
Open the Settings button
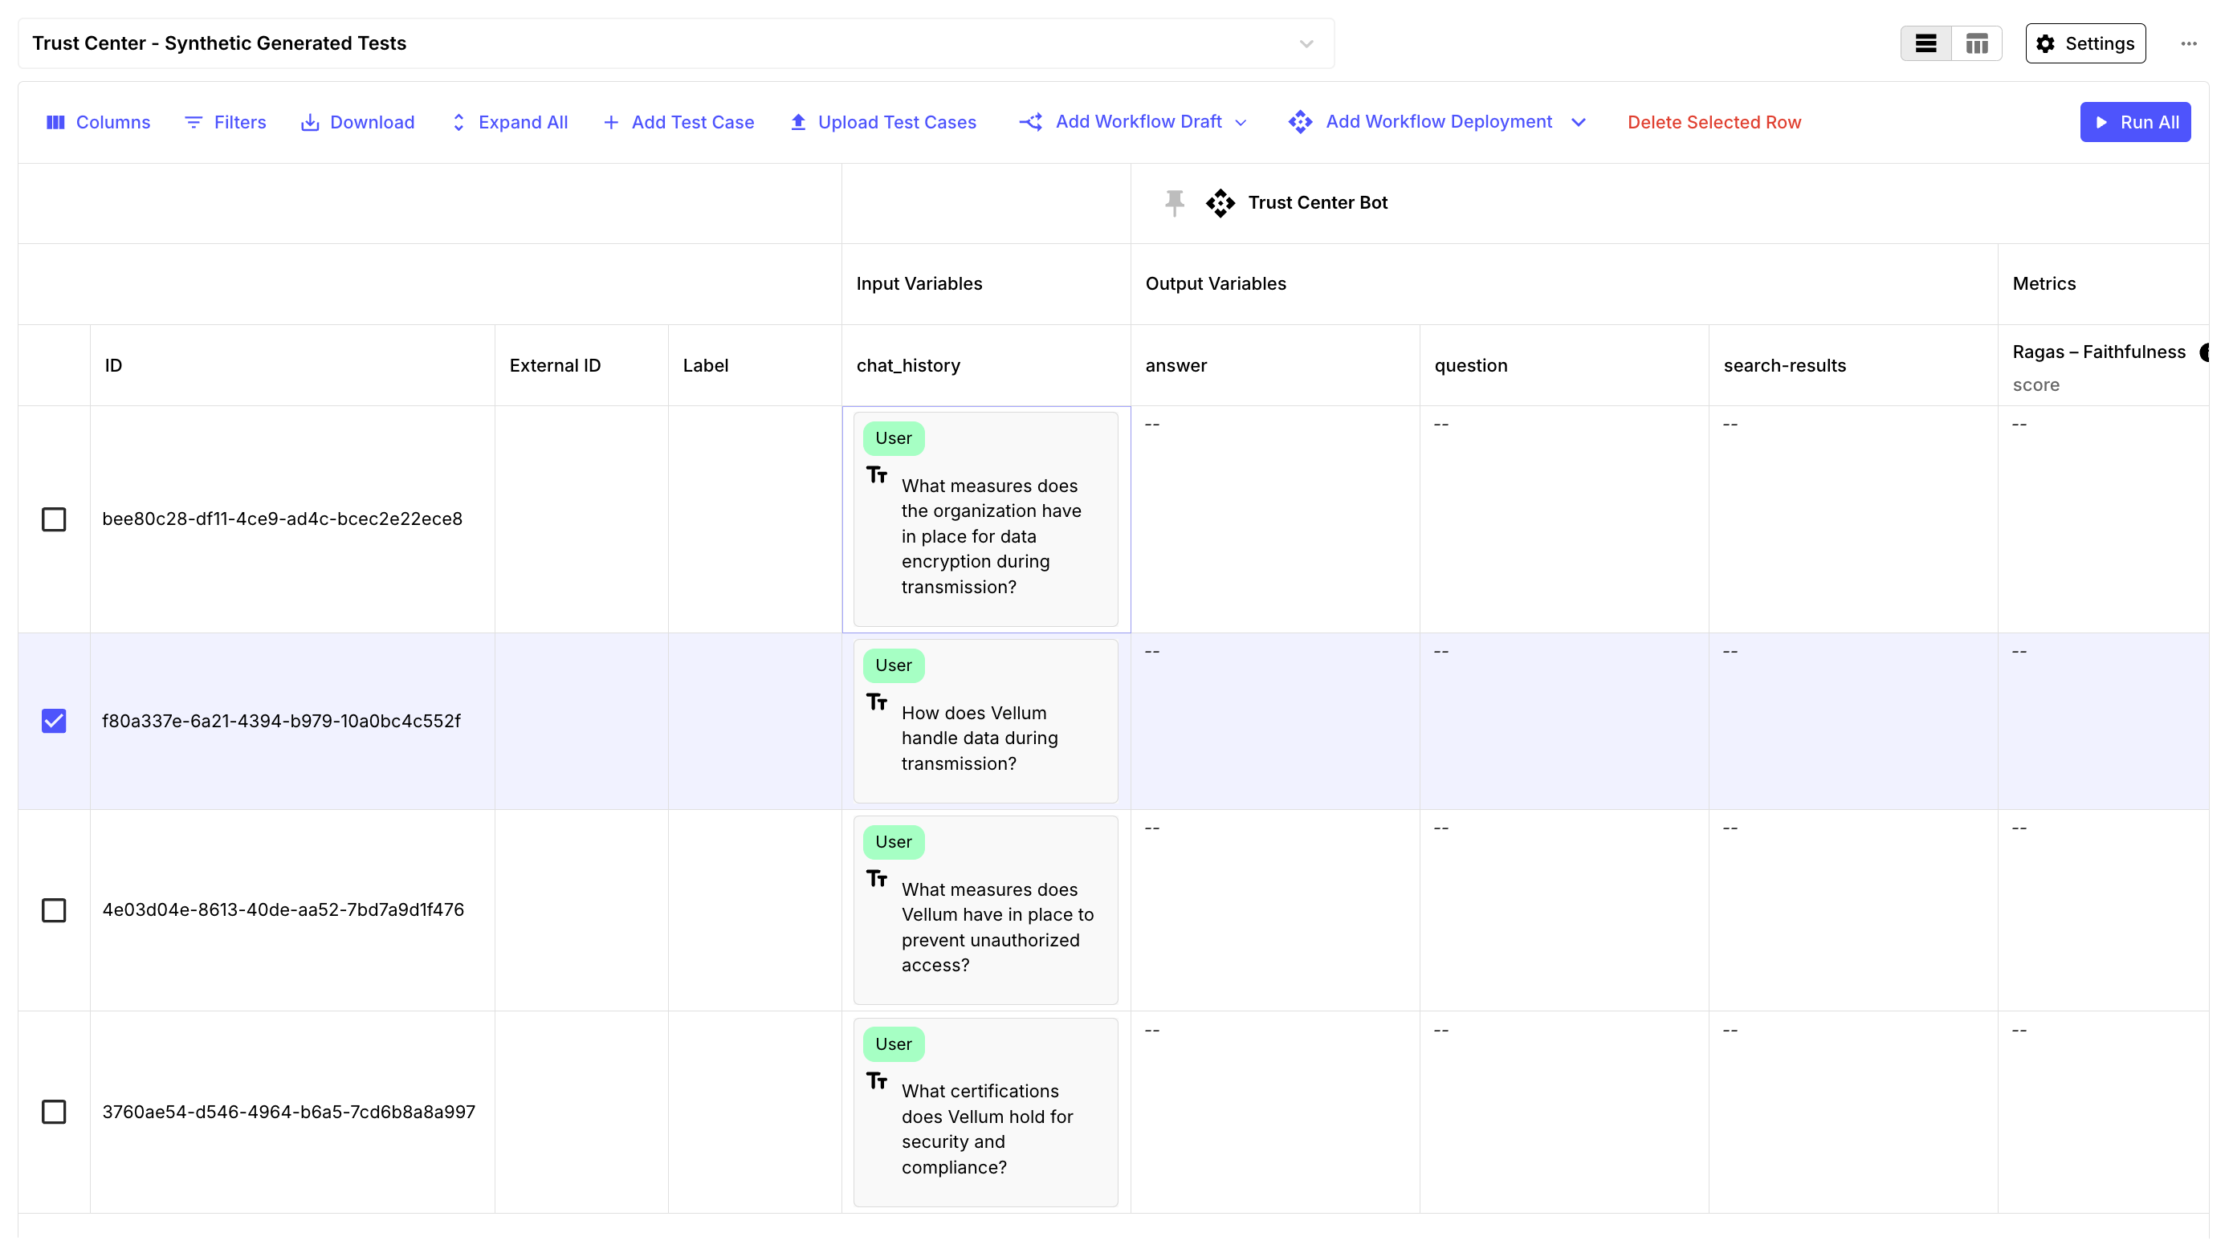(2084, 43)
